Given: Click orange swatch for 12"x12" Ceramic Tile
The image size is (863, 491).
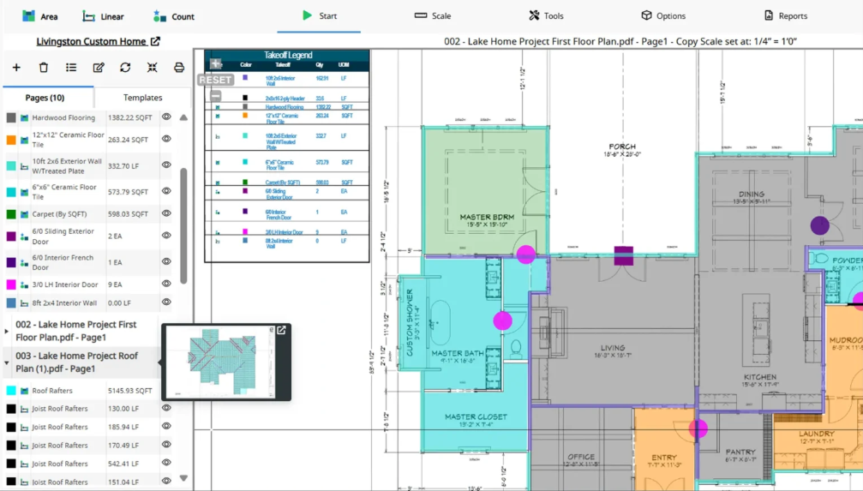Looking at the screenshot, I should 11,140.
